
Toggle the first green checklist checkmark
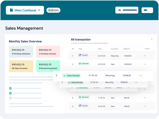click(x=11, y=88)
